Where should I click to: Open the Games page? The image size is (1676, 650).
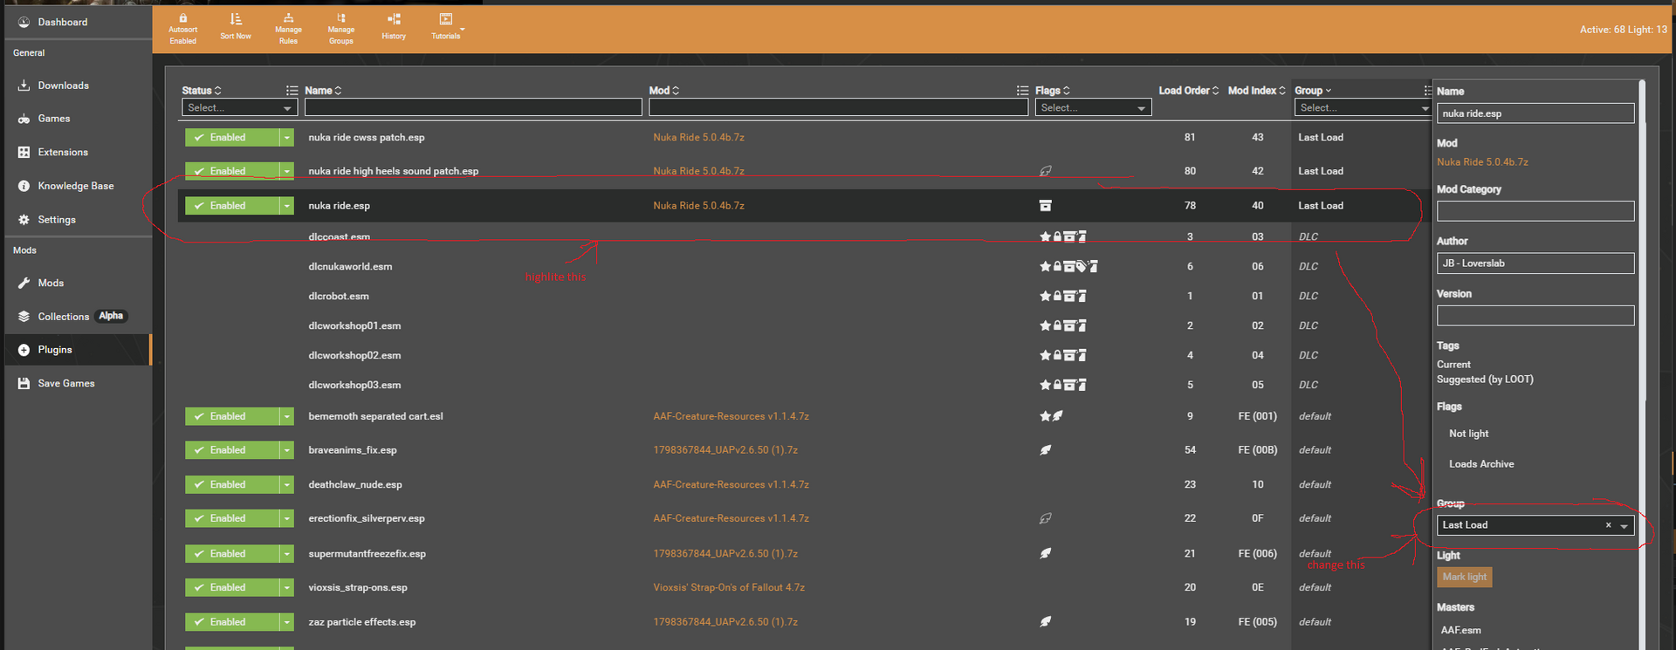point(53,119)
